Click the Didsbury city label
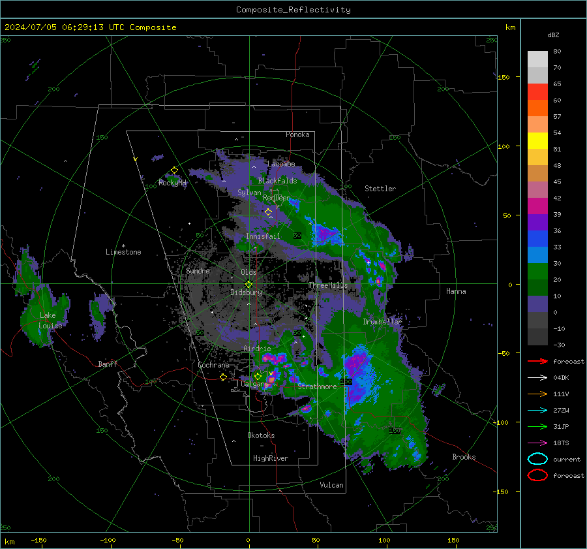587x549 pixels. 246,292
